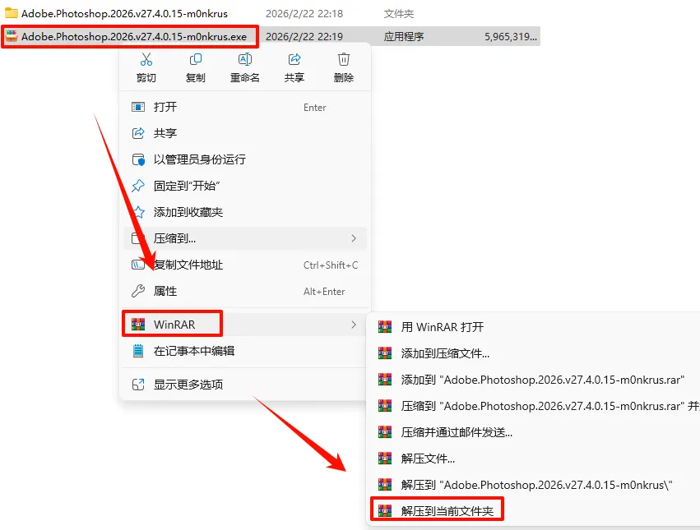Click the wrench icon for 属性
Image resolution: width=700 pixels, height=530 pixels.
(x=138, y=291)
